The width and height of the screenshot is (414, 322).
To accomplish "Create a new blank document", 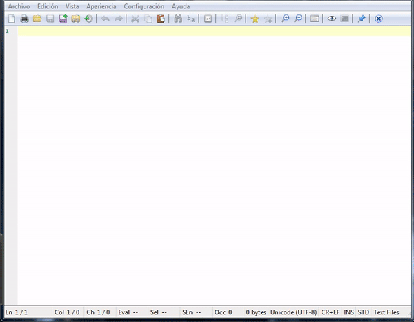I will (12, 19).
